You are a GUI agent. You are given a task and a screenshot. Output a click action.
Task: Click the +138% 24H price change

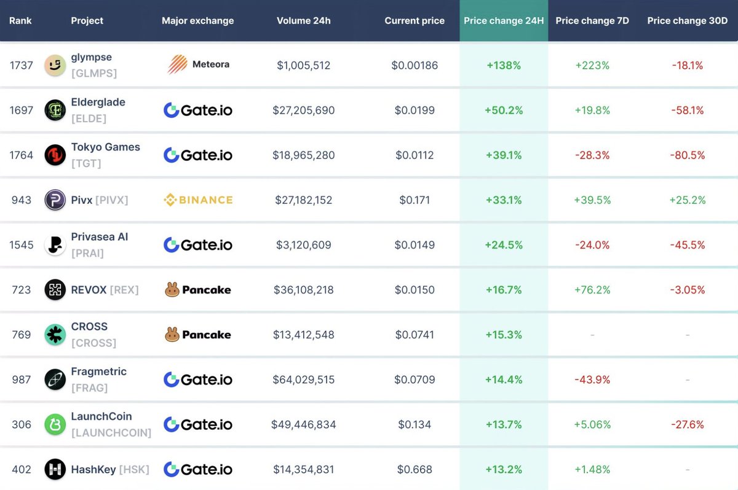pos(504,65)
